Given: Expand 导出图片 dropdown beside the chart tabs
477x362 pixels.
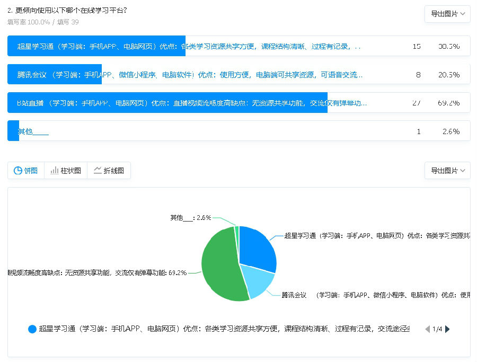Looking at the screenshot, I should click(447, 171).
